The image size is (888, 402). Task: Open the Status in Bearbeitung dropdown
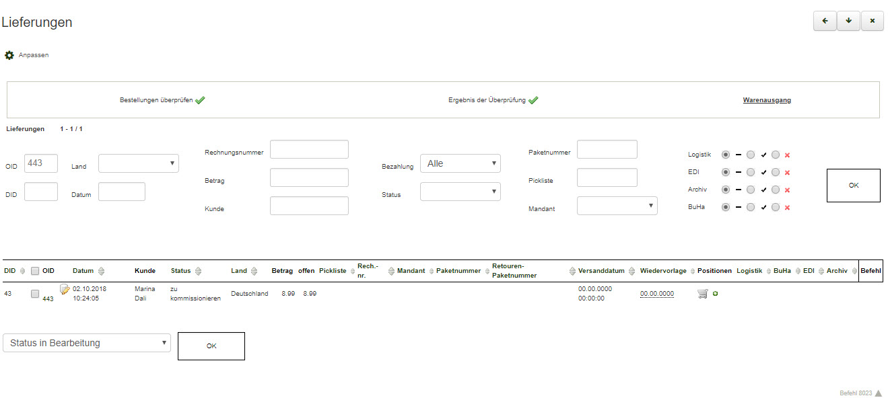tap(87, 343)
